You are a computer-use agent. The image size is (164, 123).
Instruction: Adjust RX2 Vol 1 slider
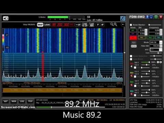tap(146, 71)
